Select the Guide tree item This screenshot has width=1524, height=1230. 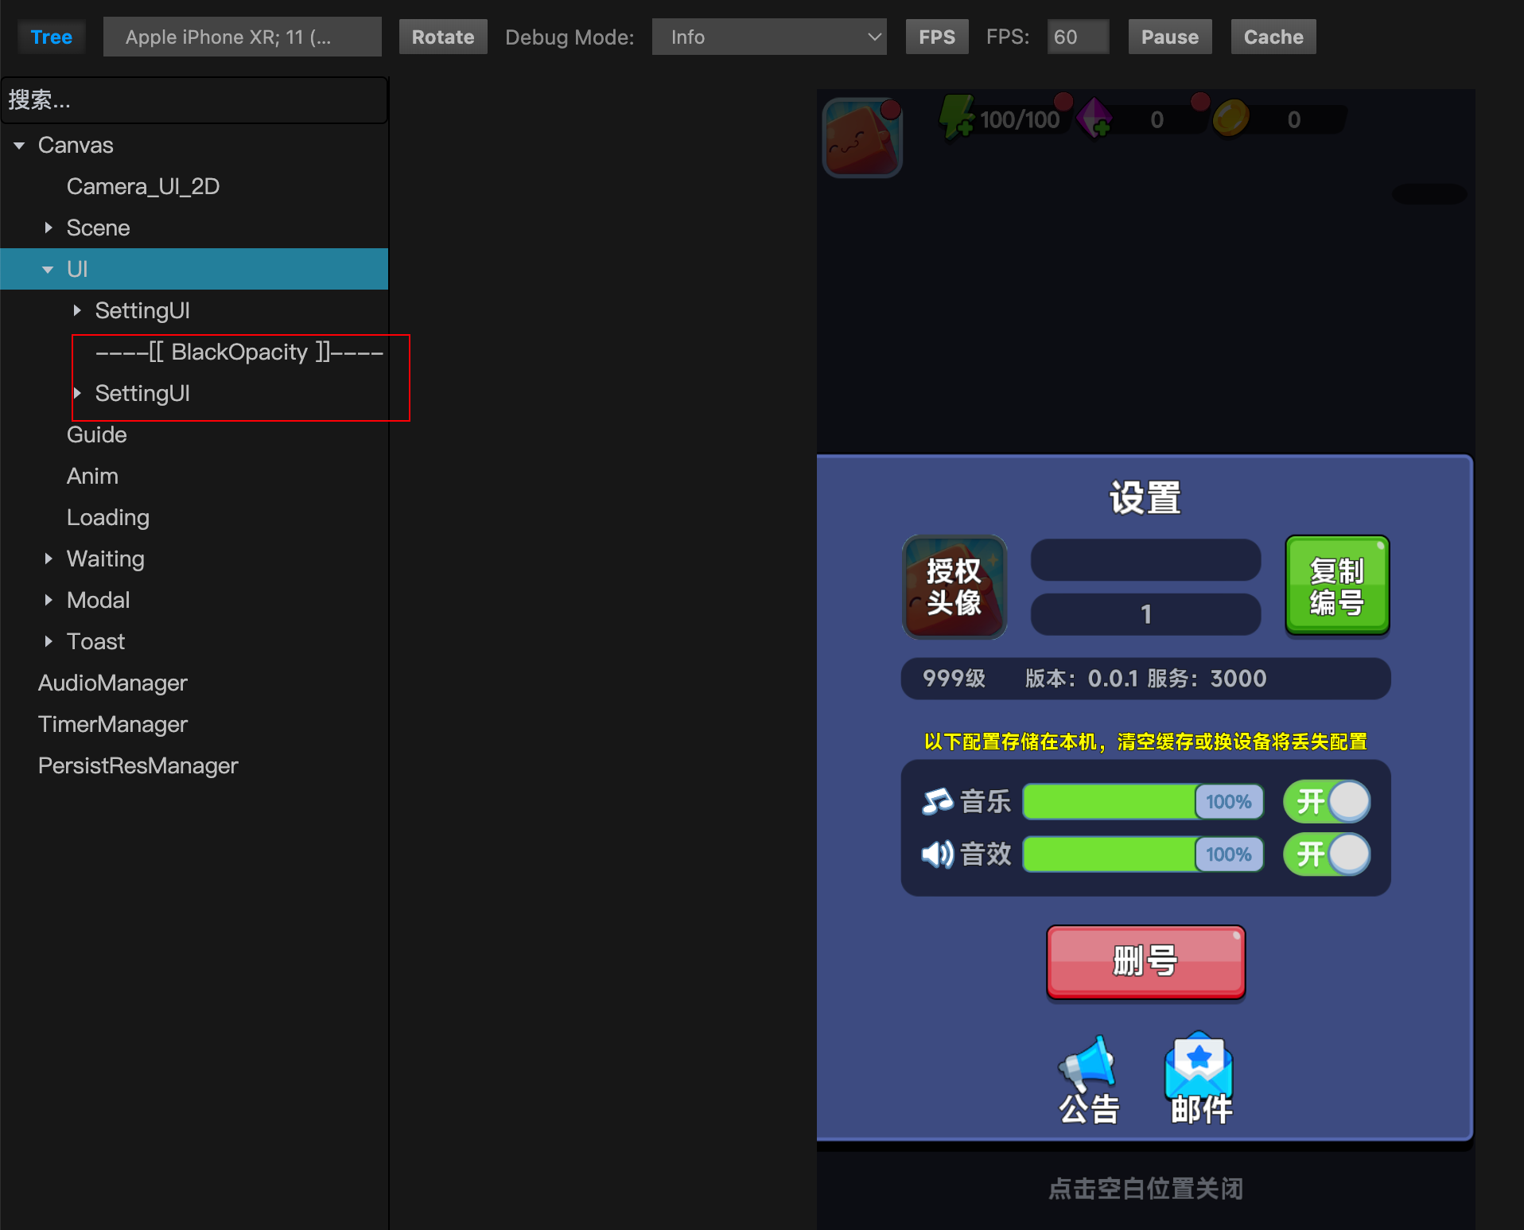coord(97,435)
